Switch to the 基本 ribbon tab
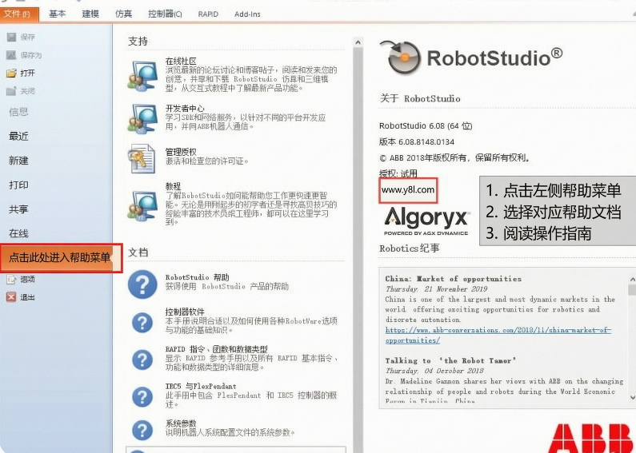This screenshot has height=453, width=636. (x=57, y=14)
